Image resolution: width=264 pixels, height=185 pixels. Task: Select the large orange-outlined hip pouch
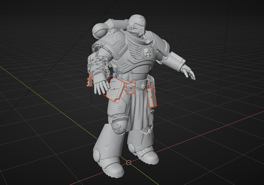[x=114, y=89]
